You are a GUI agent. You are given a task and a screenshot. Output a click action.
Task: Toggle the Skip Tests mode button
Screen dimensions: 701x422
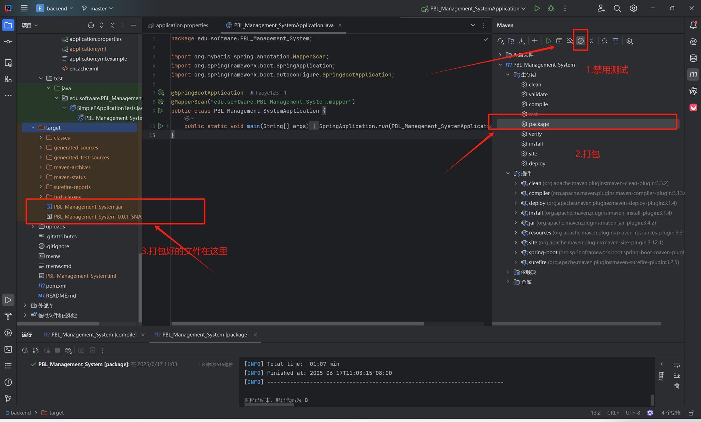[580, 41]
